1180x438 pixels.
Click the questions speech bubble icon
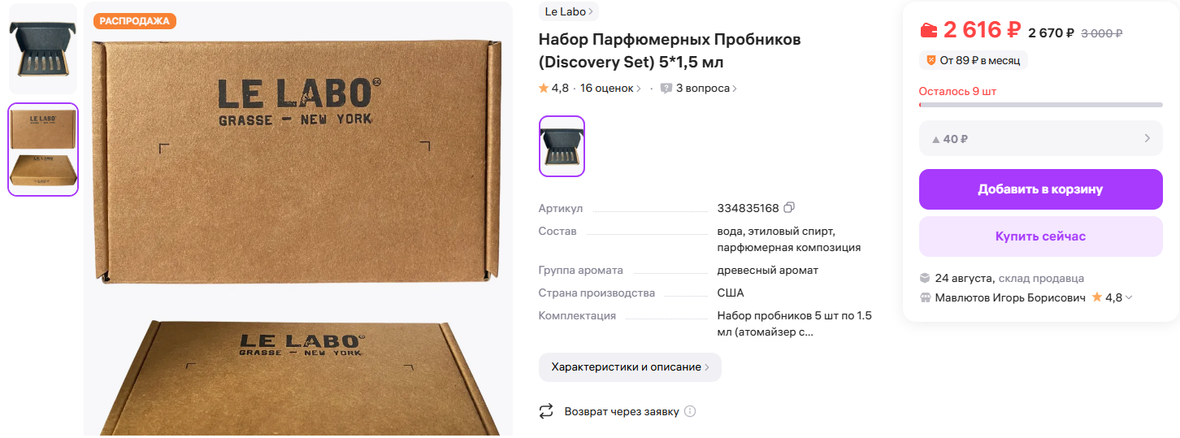click(x=666, y=88)
